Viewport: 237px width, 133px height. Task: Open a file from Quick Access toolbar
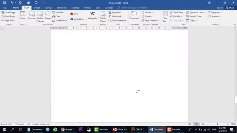(x=28, y=3)
